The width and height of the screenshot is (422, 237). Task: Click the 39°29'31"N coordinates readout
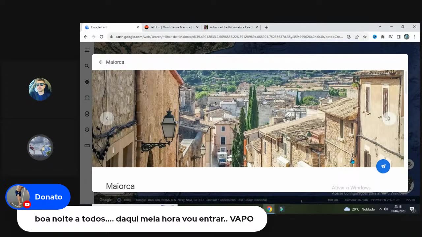(385, 200)
